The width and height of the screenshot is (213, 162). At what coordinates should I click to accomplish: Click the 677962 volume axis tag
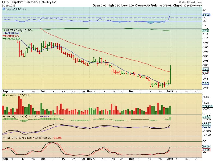(x=207, y=106)
